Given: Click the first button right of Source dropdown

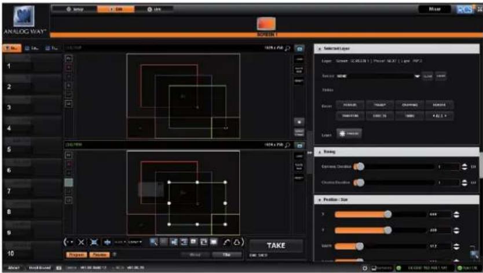Looking at the screenshot, I should [427, 76].
